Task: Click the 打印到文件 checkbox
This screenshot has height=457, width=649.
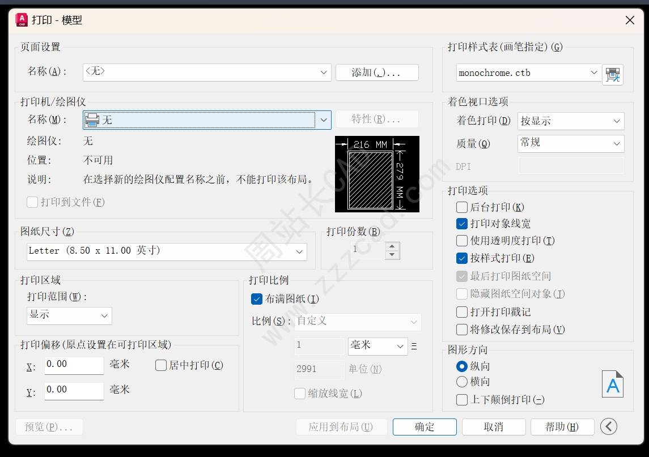Action: coord(32,202)
